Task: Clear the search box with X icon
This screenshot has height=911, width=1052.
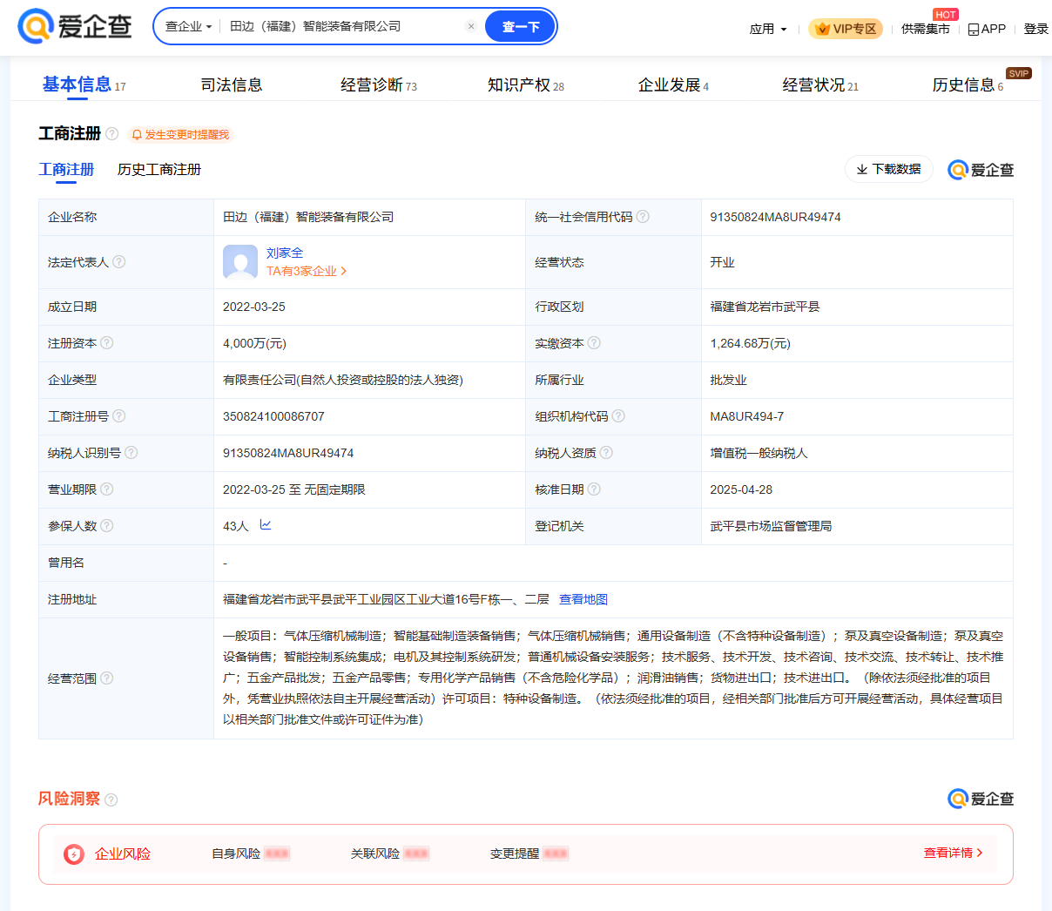Action: click(x=471, y=27)
